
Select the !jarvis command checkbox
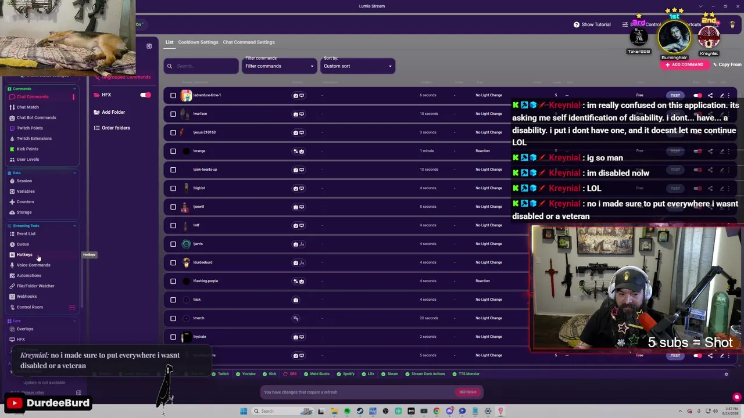(x=173, y=244)
